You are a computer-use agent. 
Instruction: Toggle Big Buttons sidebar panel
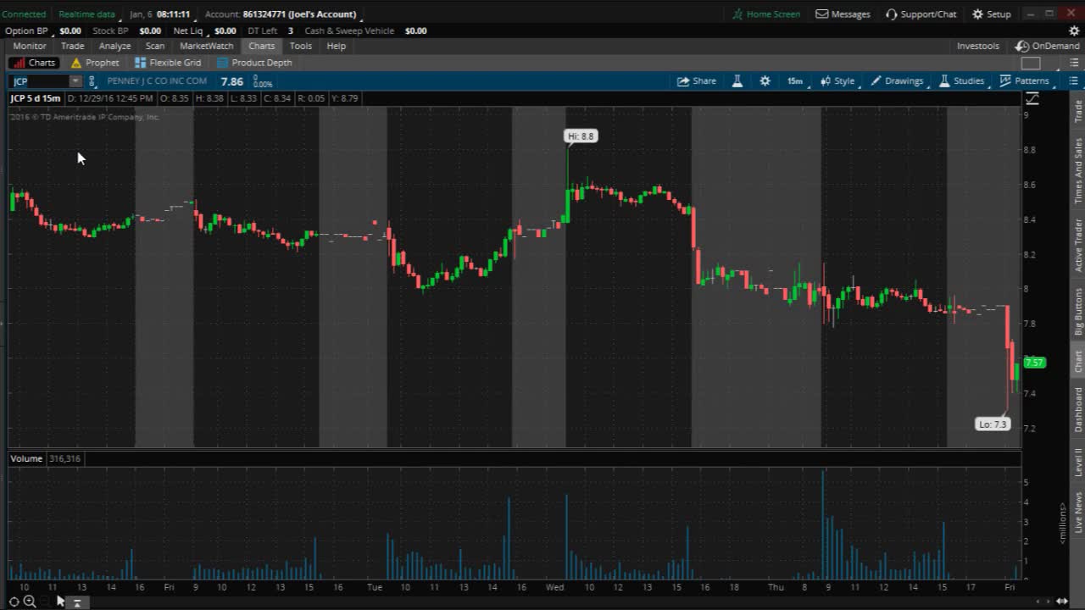pos(1078,312)
